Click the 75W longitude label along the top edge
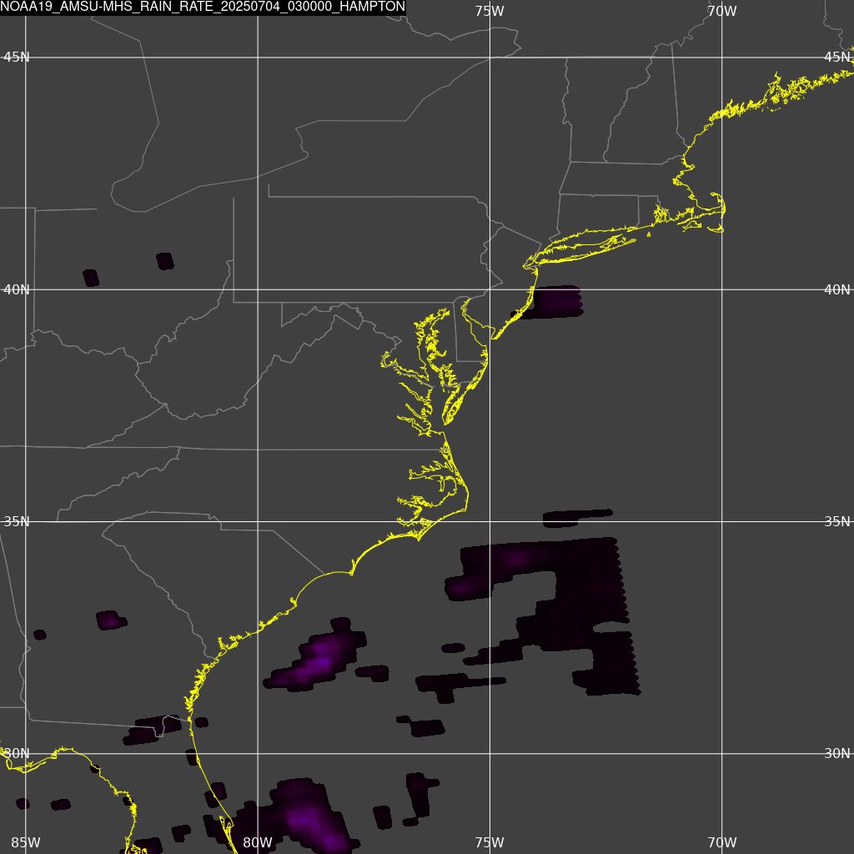 [x=489, y=11]
